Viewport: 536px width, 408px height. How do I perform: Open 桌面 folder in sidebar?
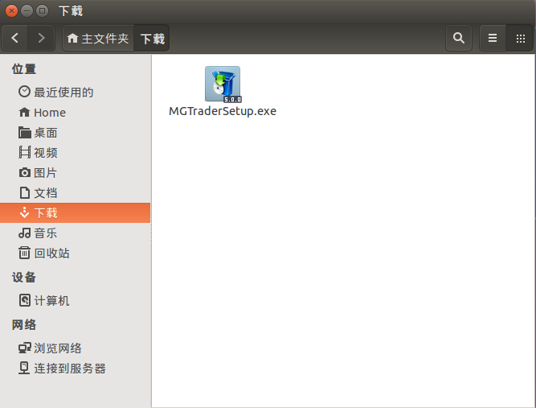click(x=45, y=133)
